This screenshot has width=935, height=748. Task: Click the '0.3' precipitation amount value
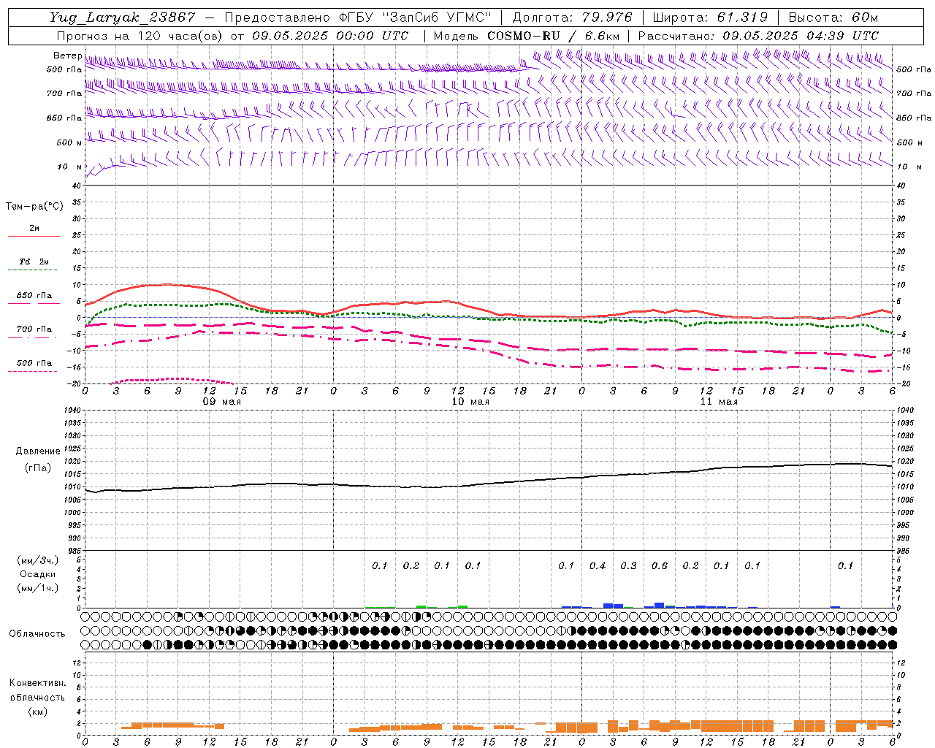click(x=628, y=565)
